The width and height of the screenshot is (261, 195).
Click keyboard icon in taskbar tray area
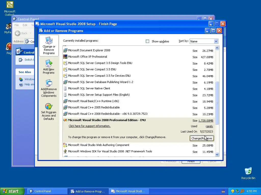[x=223, y=191]
